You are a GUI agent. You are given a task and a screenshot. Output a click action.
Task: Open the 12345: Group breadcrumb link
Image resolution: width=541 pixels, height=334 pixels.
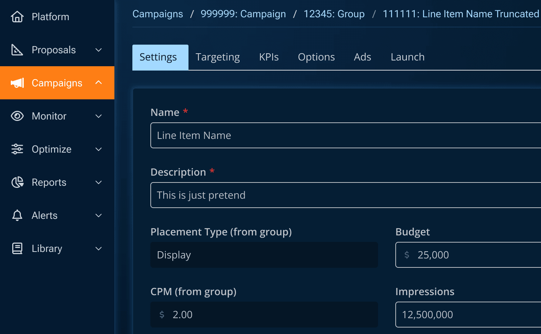pos(334,14)
